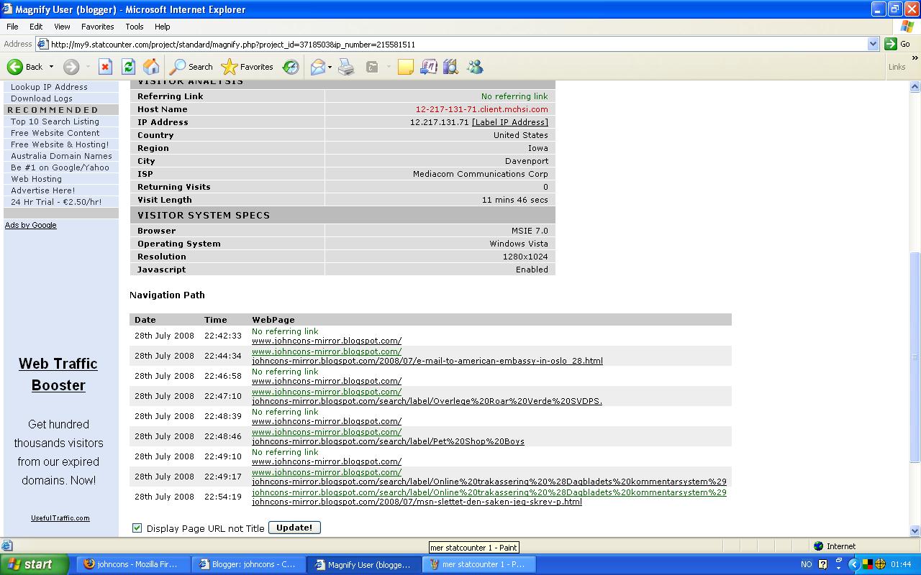Screen dimensions: 921x575
Task: Click the greyed Edit toolbar icon
Action: click(x=372, y=67)
